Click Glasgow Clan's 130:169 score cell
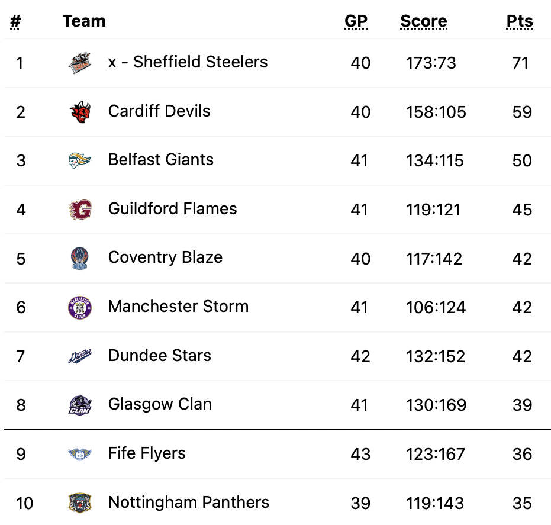 click(436, 405)
